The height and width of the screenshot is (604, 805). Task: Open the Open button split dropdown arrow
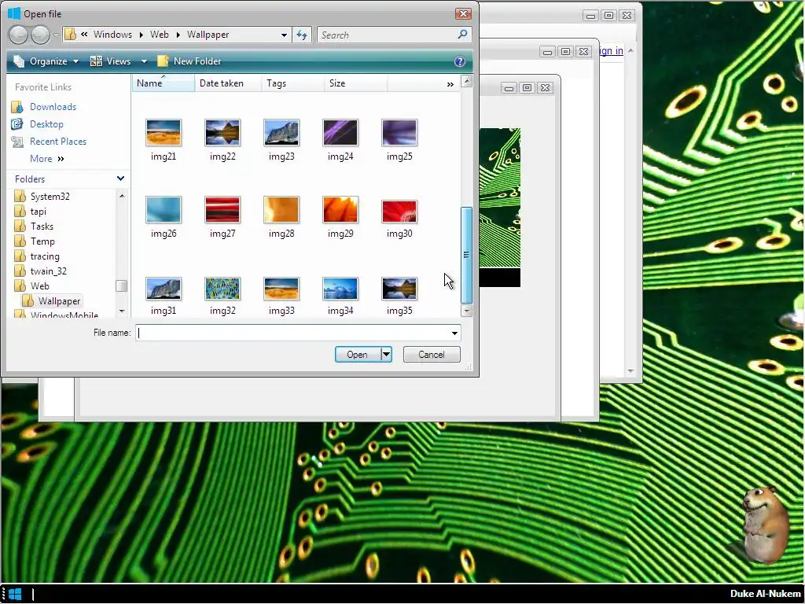coord(386,355)
